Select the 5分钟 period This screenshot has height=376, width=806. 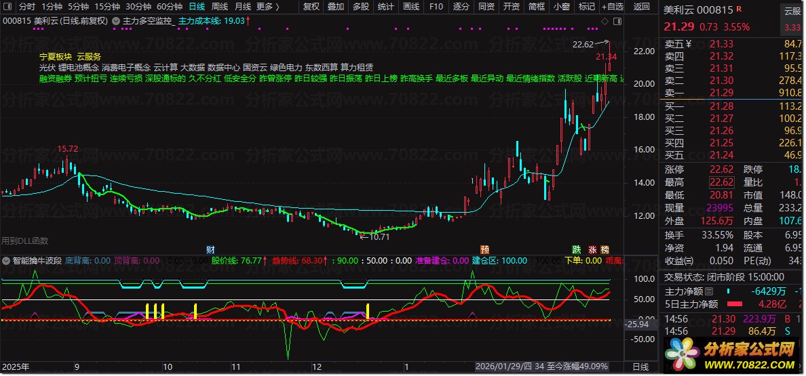click(x=78, y=7)
